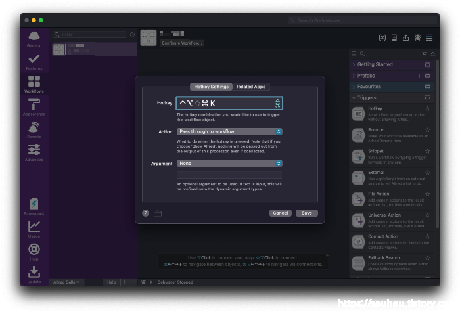Screen dimensions: 460x312
Task: Favourite the Fallback Search star
Action: pyautogui.click(x=427, y=258)
